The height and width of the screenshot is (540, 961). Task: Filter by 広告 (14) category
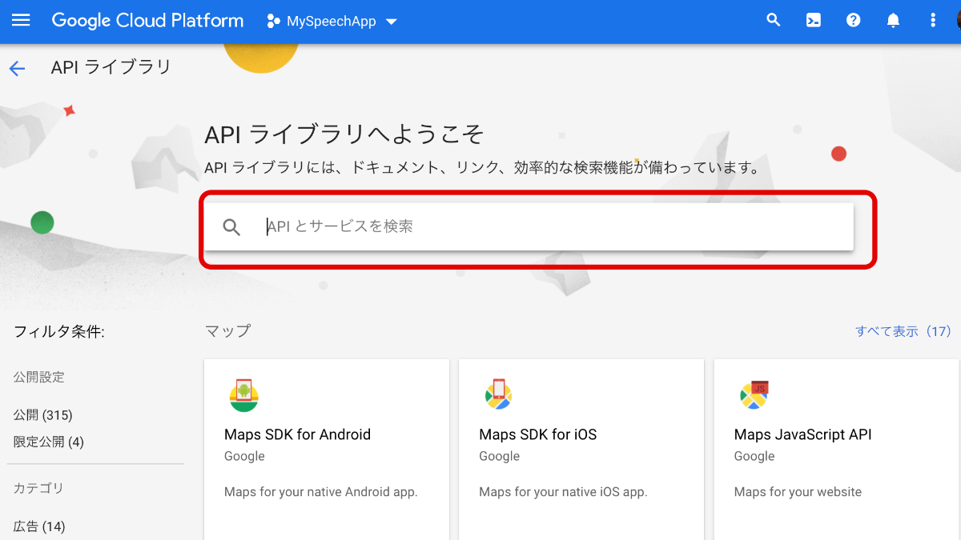click(x=39, y=526)
